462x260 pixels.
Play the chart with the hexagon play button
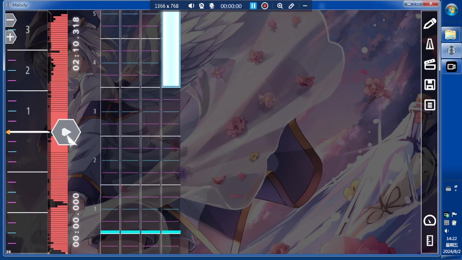pos(66,132)
